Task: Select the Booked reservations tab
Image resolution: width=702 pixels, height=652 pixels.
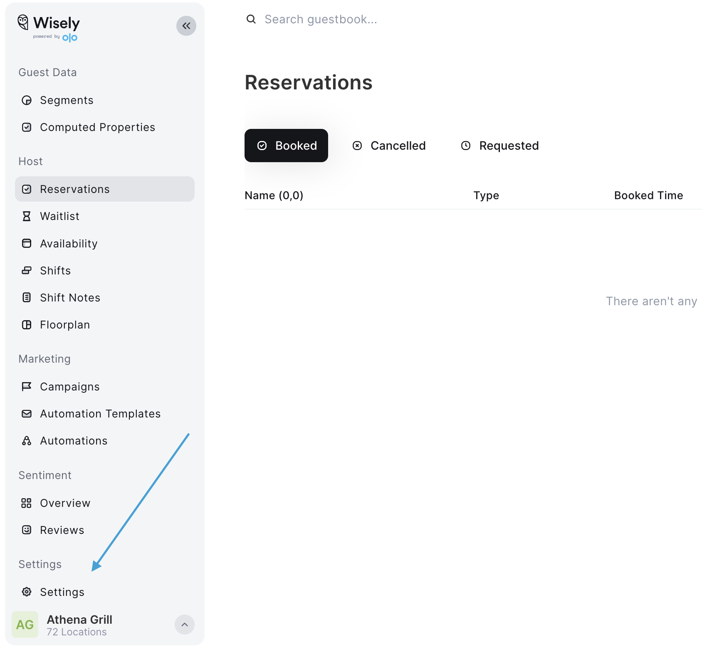Action: click(286, 146)
